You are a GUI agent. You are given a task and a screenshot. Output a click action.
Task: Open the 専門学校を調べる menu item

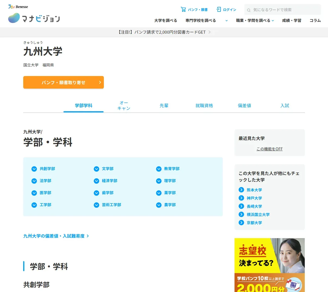point(201,21)
